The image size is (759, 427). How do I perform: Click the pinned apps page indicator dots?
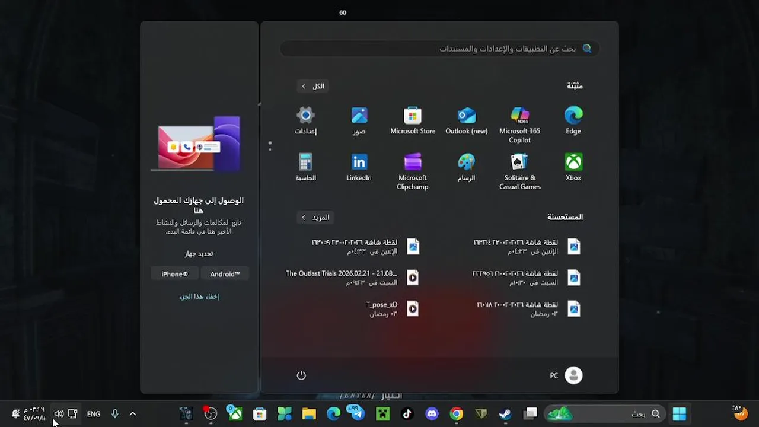click(x=270, y=146)
